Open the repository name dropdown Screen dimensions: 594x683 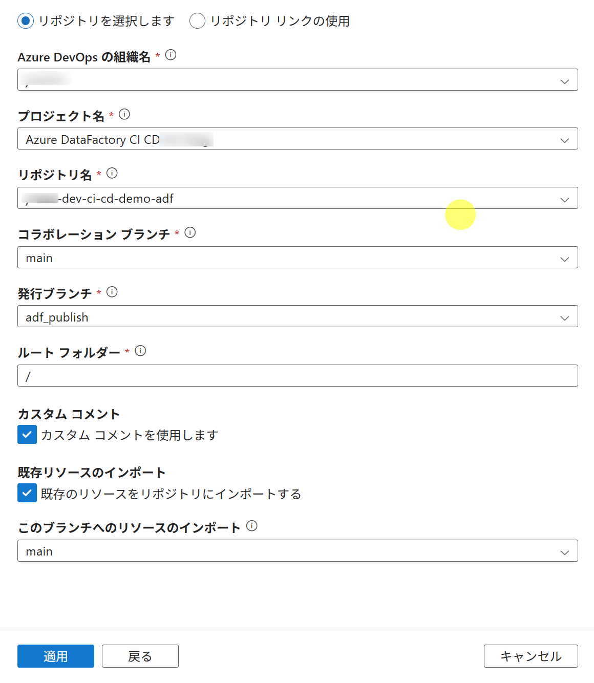pyautogui.click(x=298, y=198)
